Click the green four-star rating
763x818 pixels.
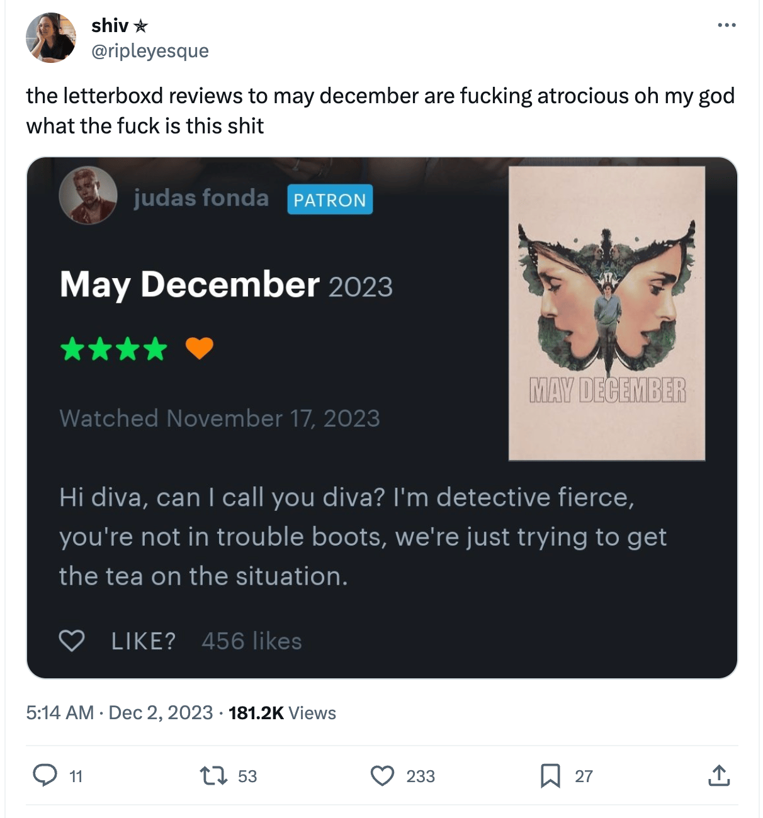coord(114,349)
